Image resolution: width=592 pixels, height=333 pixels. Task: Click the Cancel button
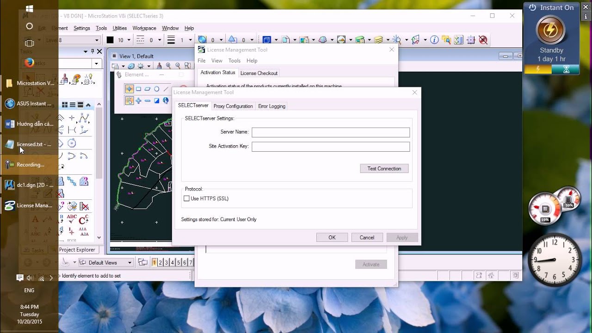(x=367, y=237)
